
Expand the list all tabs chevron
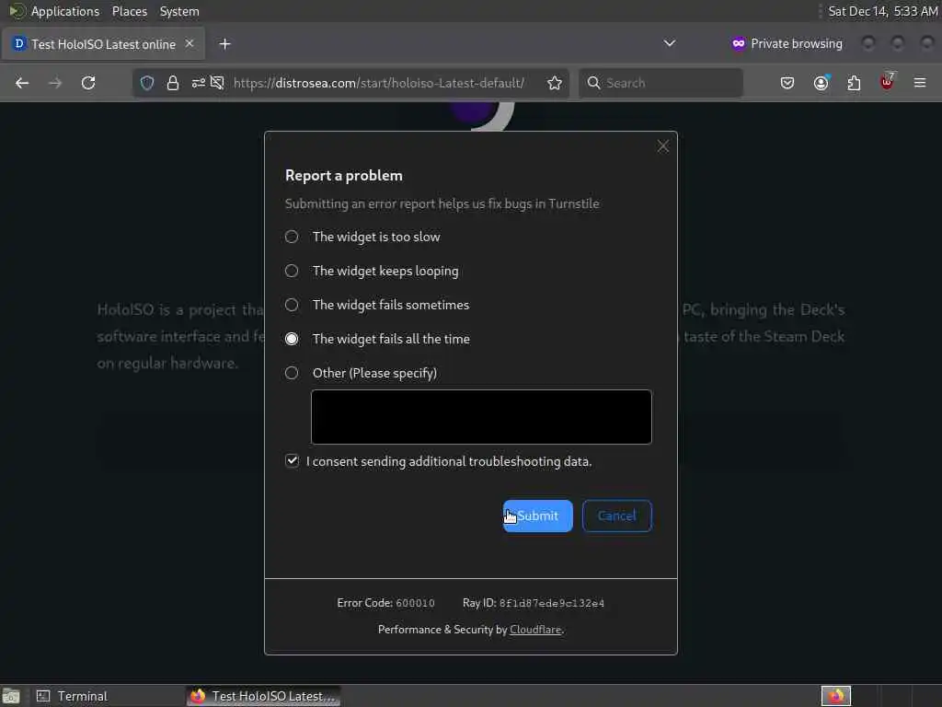tap(670, 43)
